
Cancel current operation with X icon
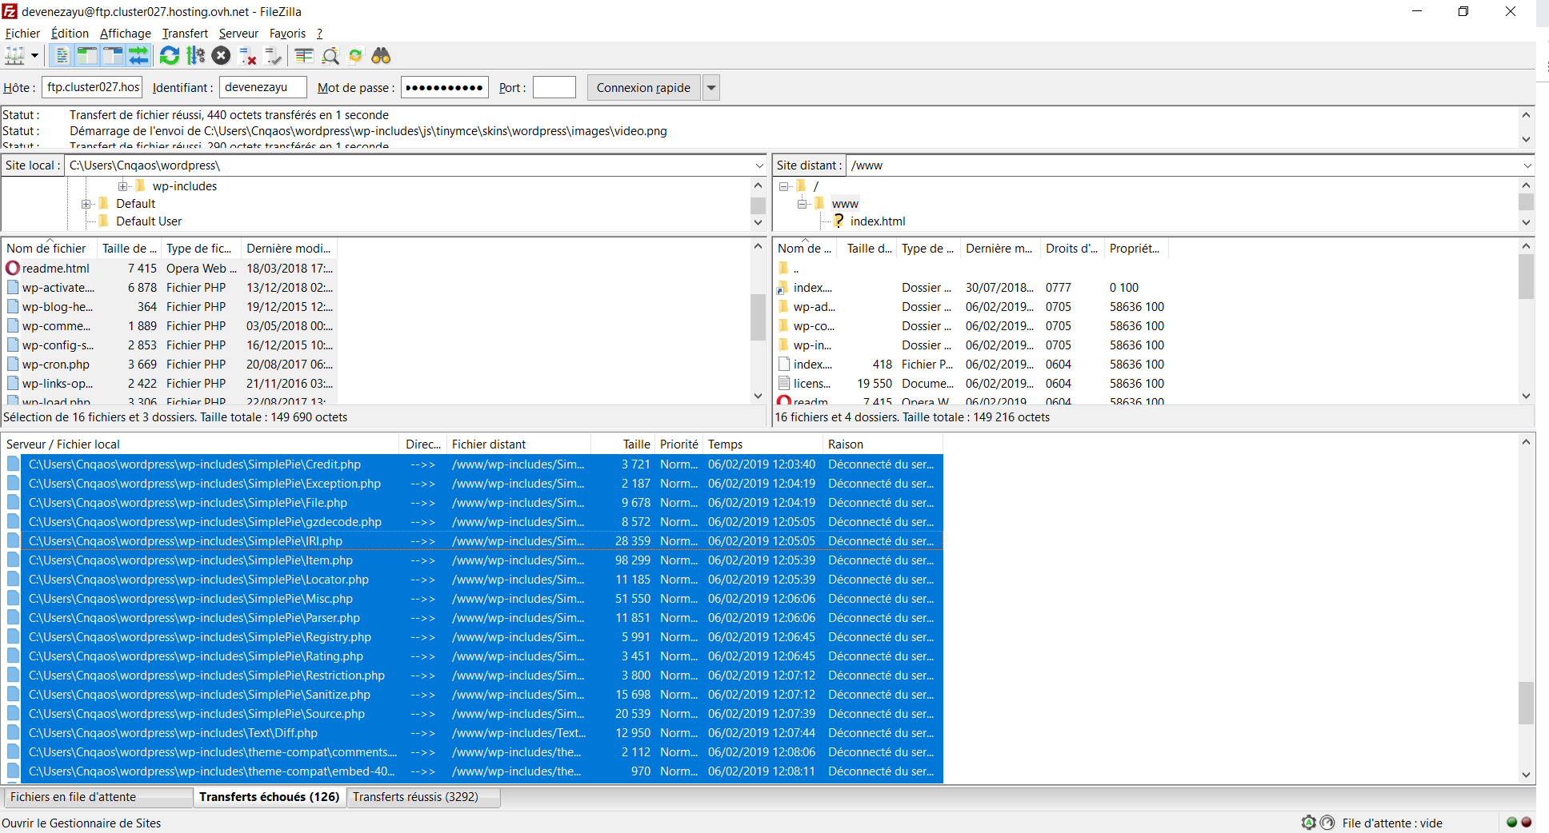pos(222,56)
